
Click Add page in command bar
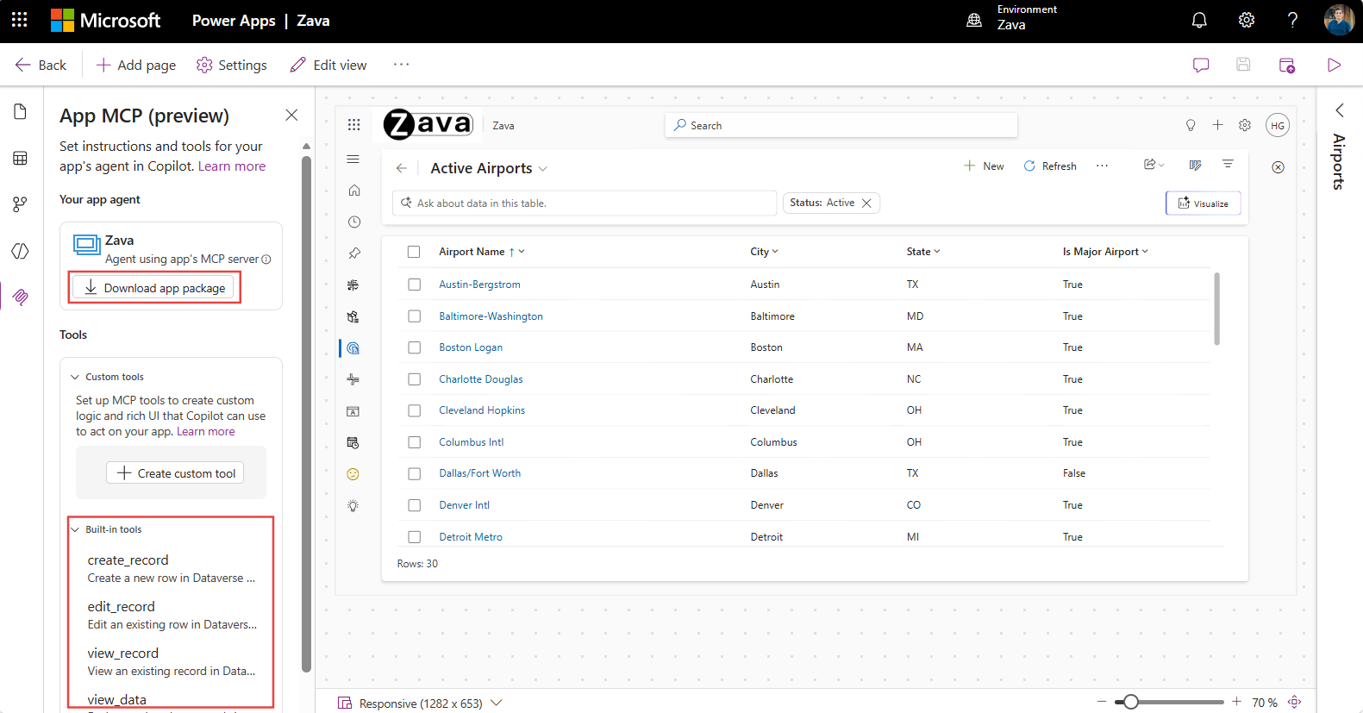tap(136, 65)
